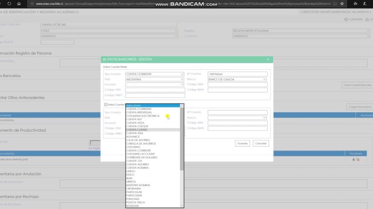Go to the browser home page icon

coord(19,3)
